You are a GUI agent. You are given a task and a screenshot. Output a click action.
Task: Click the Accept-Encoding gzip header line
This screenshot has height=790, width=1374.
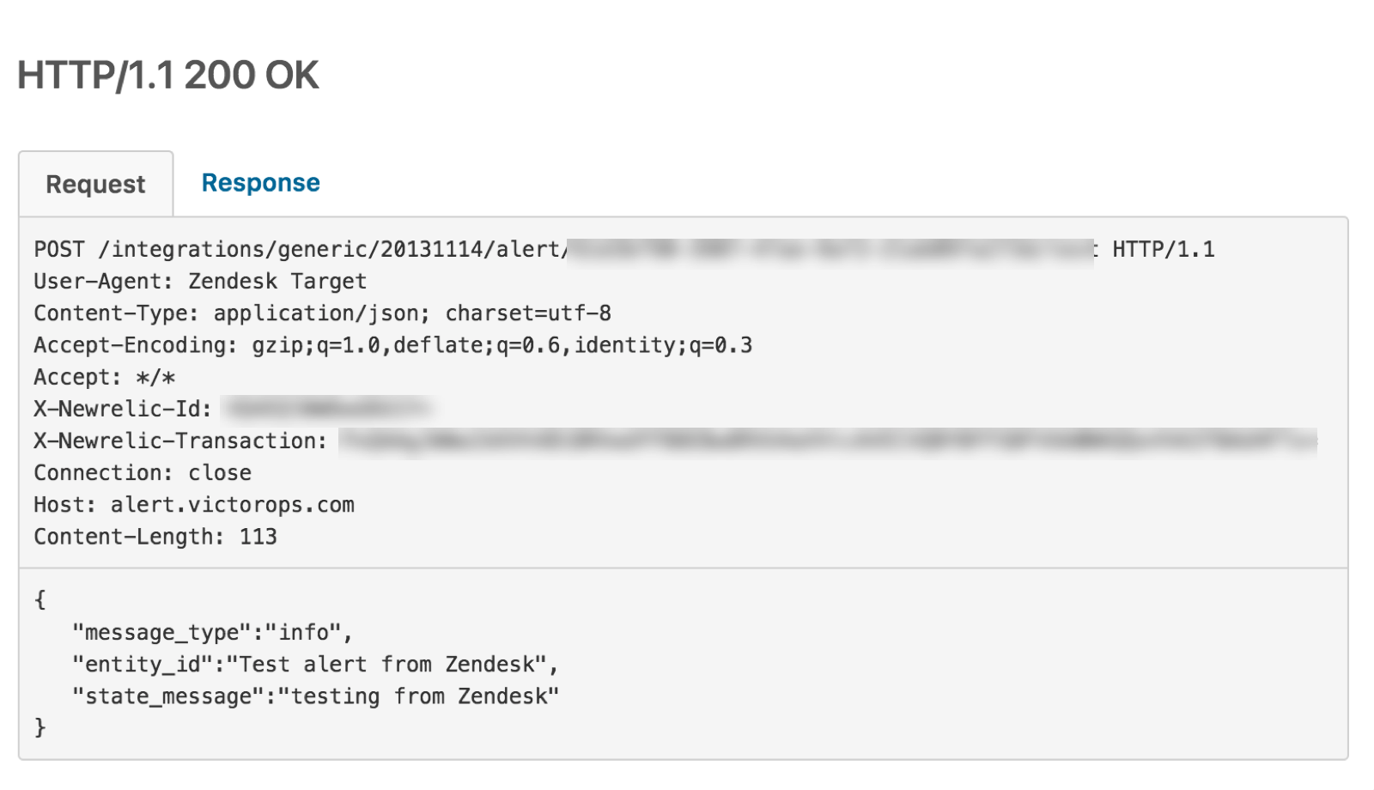coord(392,345)
